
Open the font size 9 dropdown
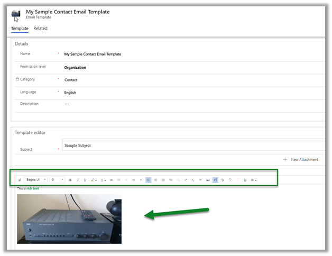point(57,180)
